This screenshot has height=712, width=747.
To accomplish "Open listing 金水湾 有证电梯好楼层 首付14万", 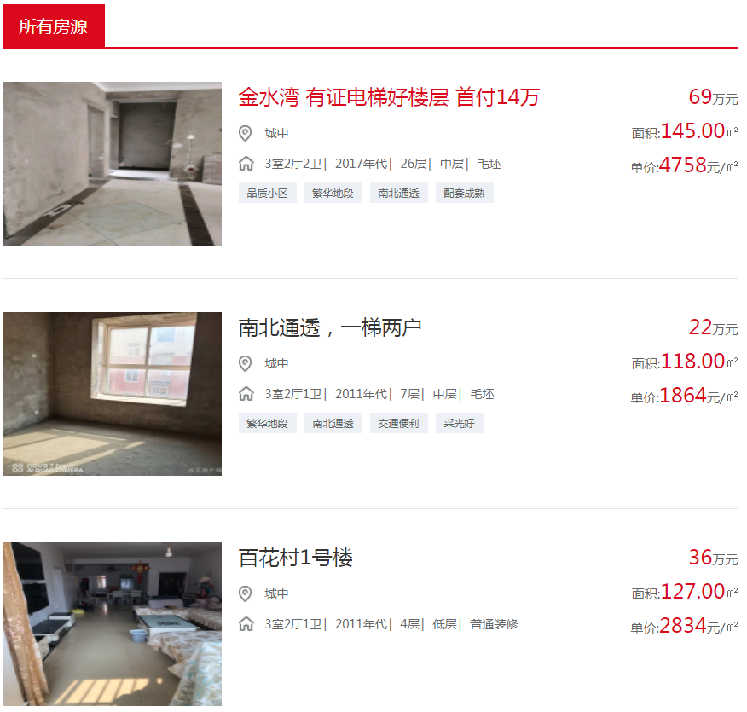I will coord(389,97).
